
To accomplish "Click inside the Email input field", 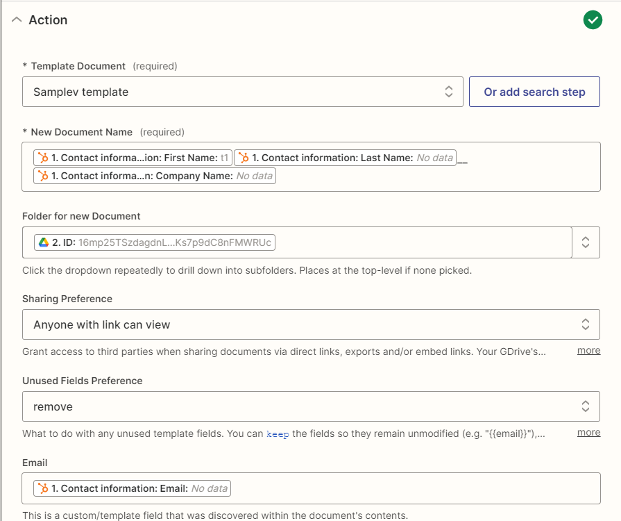I will 311,488.
